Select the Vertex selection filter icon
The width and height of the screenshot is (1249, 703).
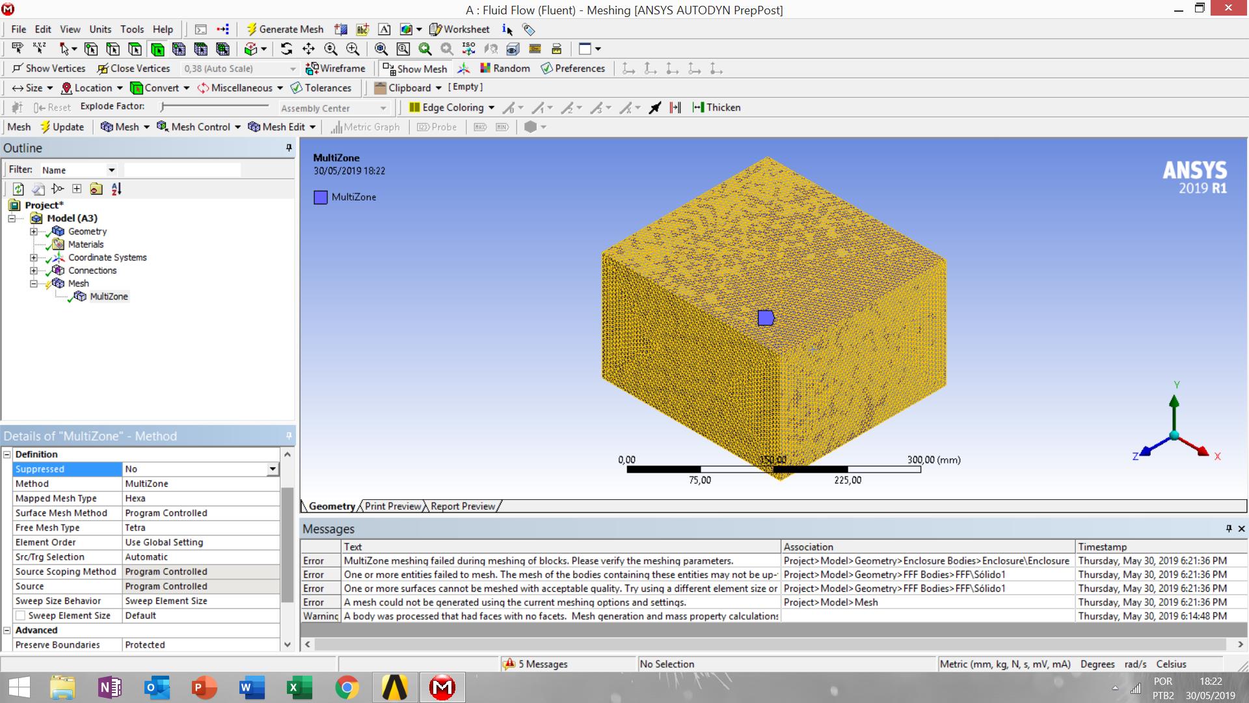(x=91, y=49)
